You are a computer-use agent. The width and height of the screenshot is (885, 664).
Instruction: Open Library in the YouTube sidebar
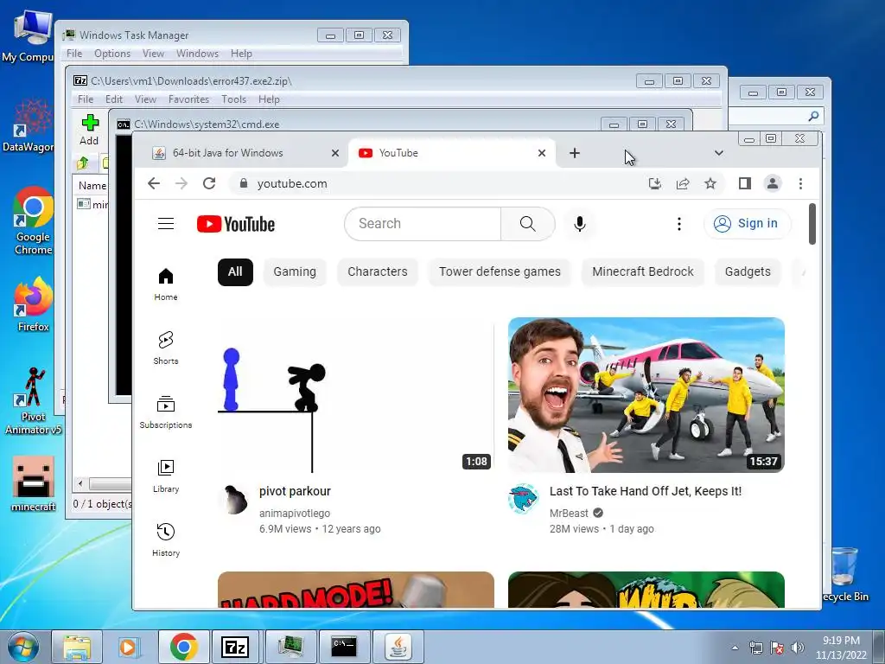click(165, 476)
